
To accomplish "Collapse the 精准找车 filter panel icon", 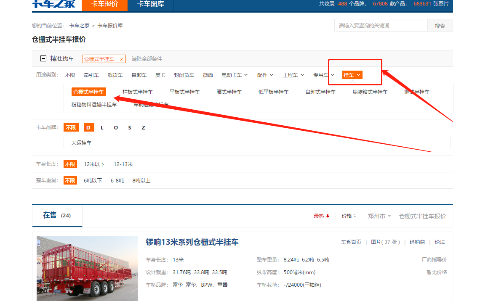I will [x=43, y=58].
